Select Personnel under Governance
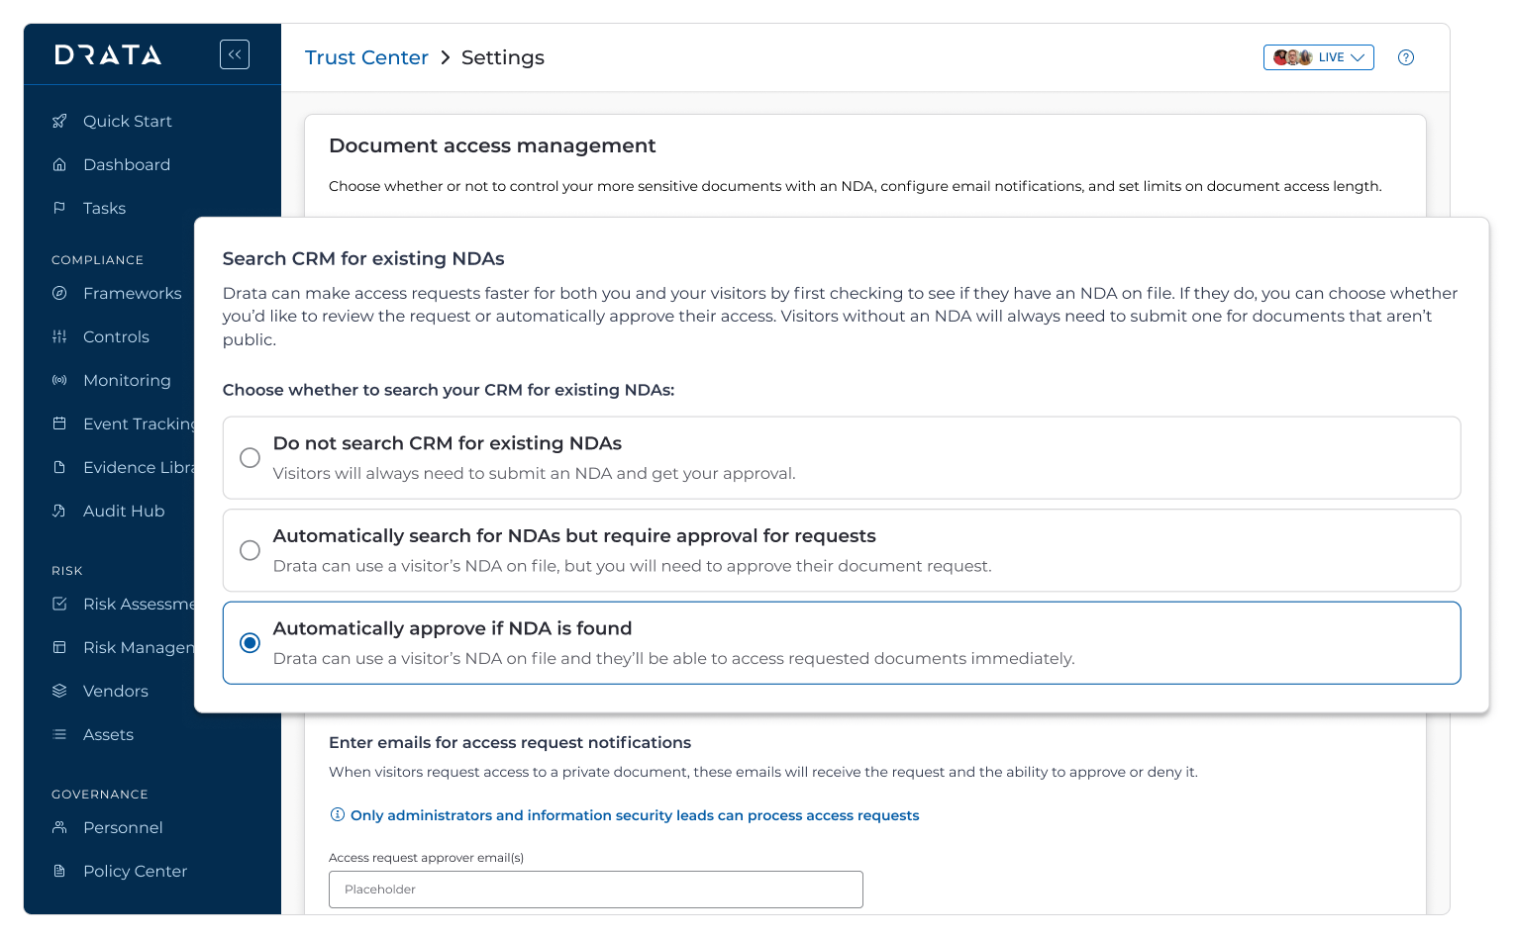This screenshot has height=938, width=1513. point(122,827)
